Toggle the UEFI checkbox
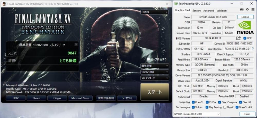Image resolution: width=257 pixels, height=118 pixels. (x=245, y=38)
